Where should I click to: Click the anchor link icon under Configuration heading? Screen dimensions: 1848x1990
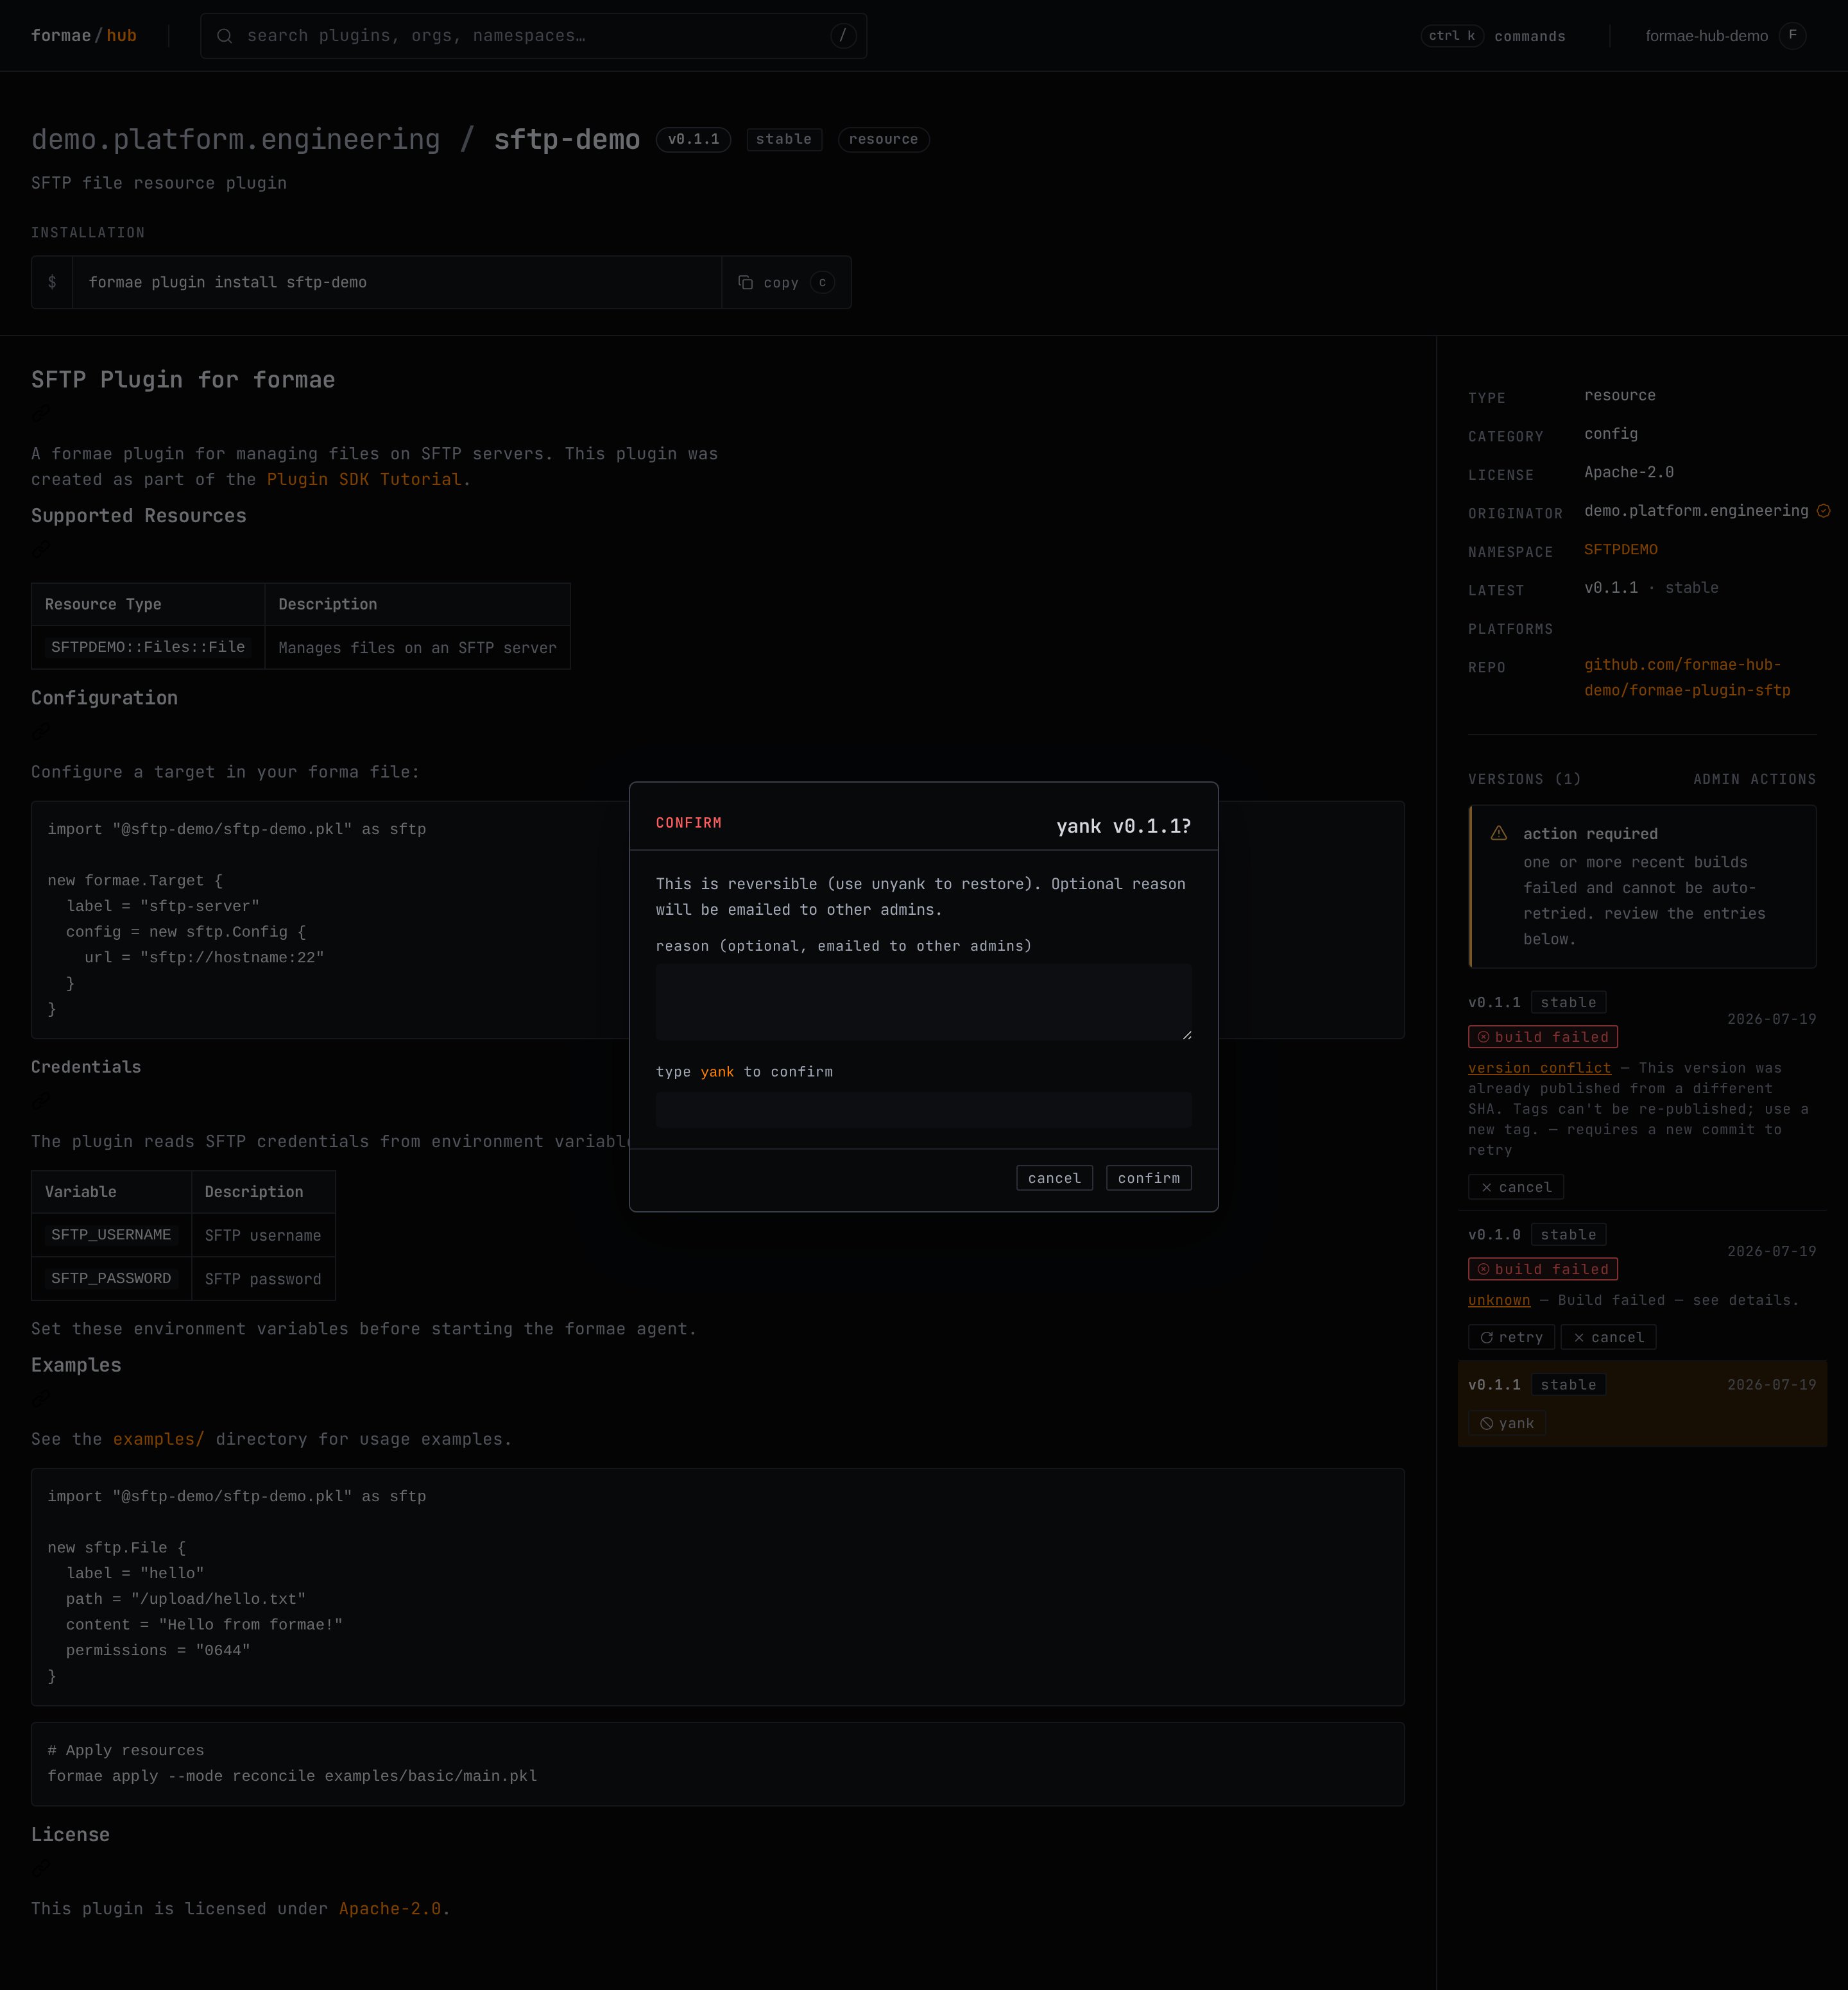pos(41,730)
